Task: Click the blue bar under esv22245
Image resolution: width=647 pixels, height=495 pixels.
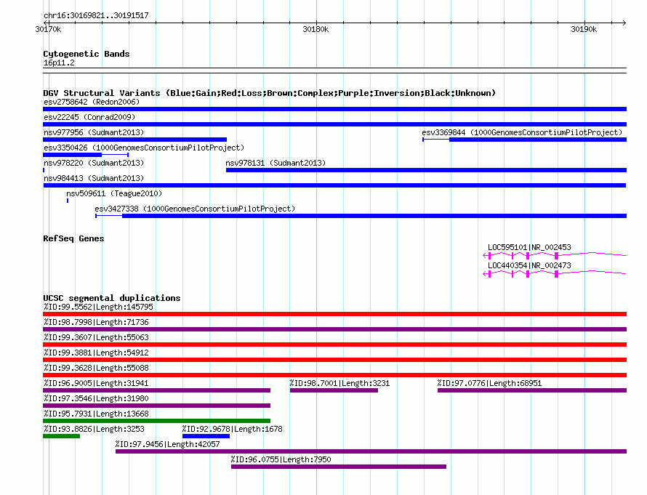Action: [334, 124]
